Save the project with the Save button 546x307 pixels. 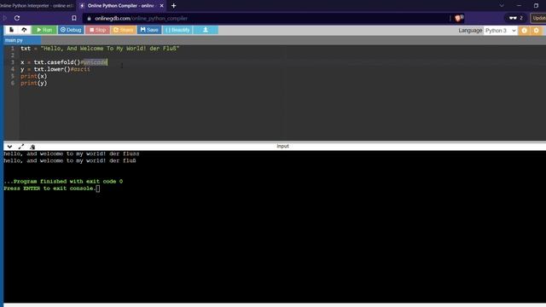tap(149, 30)
